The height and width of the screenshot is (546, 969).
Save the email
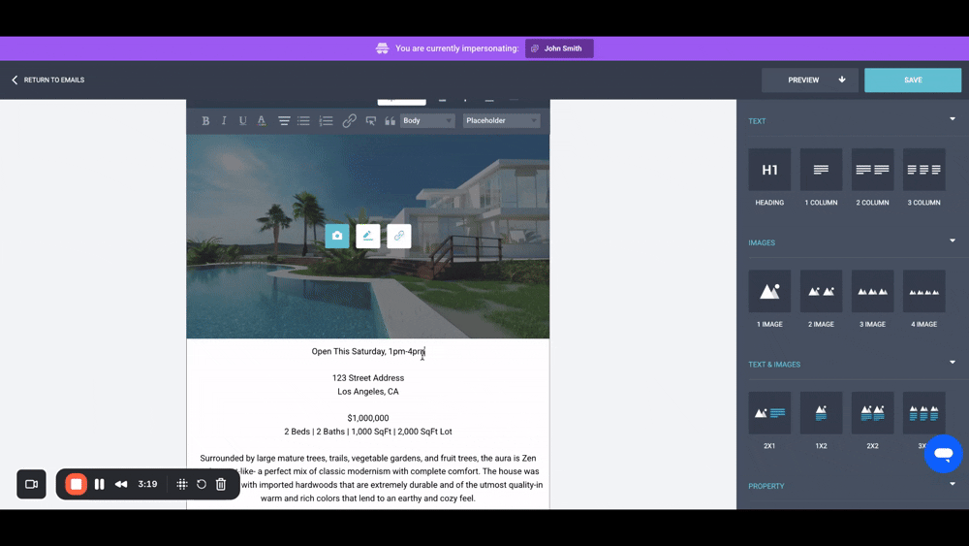click(913, 80)
